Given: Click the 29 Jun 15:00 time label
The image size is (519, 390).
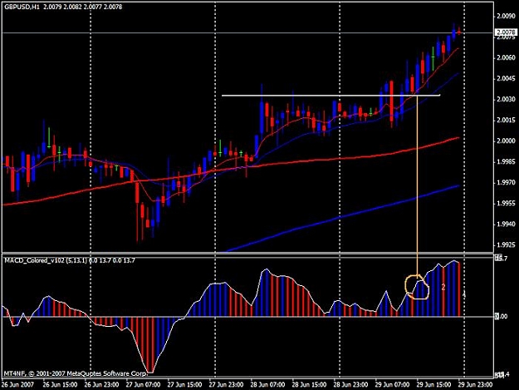Looking at the screenshot, I should coord(433,385).
